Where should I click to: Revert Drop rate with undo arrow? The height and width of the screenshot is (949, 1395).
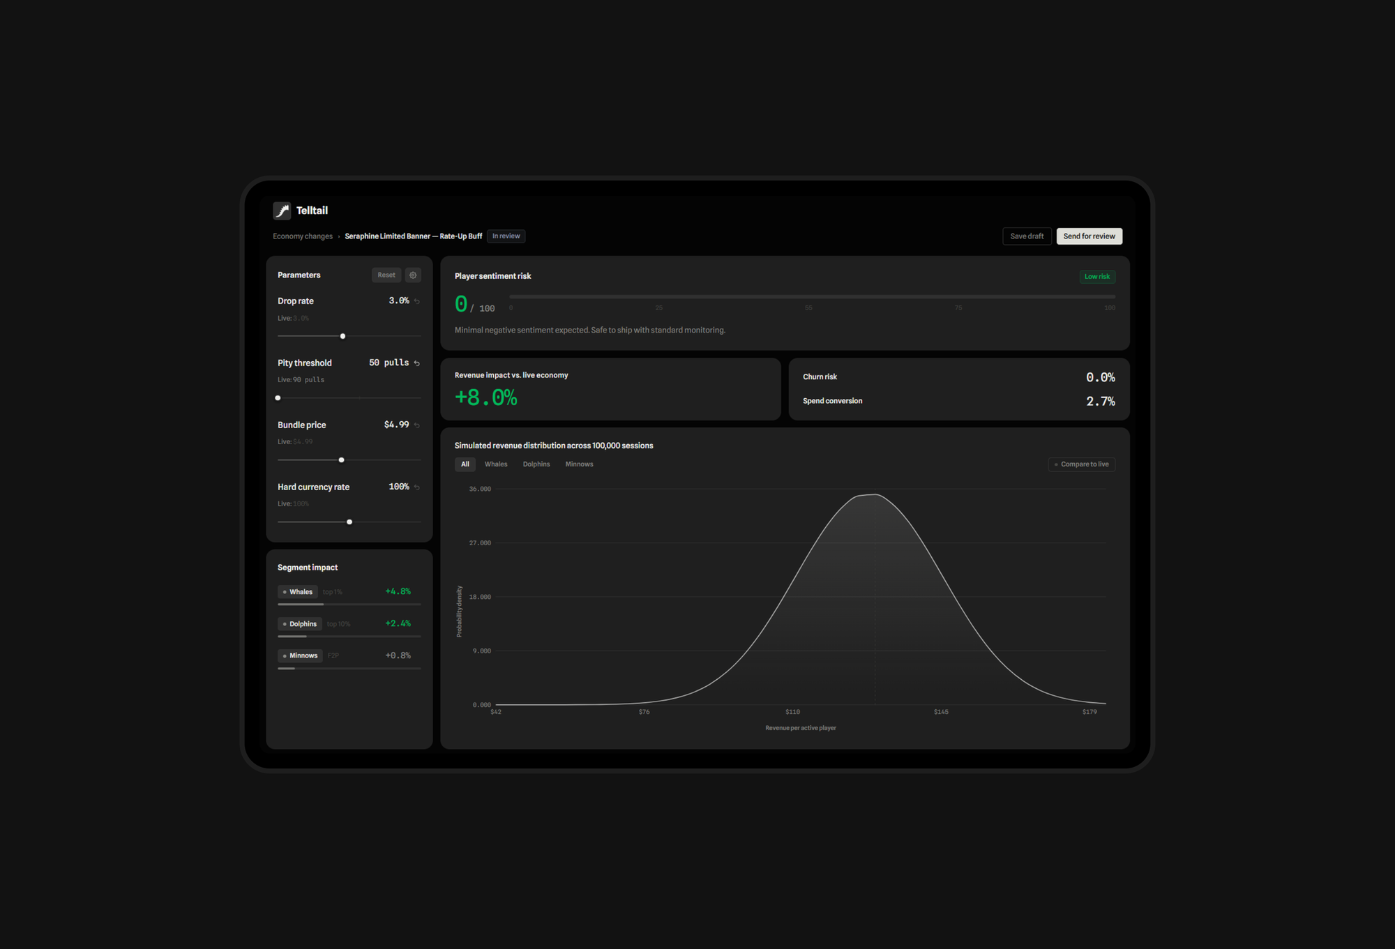(417, 301)
